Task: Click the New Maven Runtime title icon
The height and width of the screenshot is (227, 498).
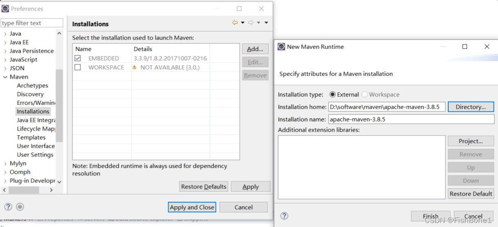Action: (x=281, y=47)
